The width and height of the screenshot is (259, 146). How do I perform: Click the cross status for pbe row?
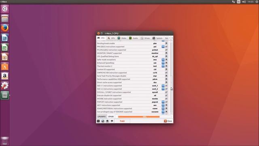pos(166,43)
